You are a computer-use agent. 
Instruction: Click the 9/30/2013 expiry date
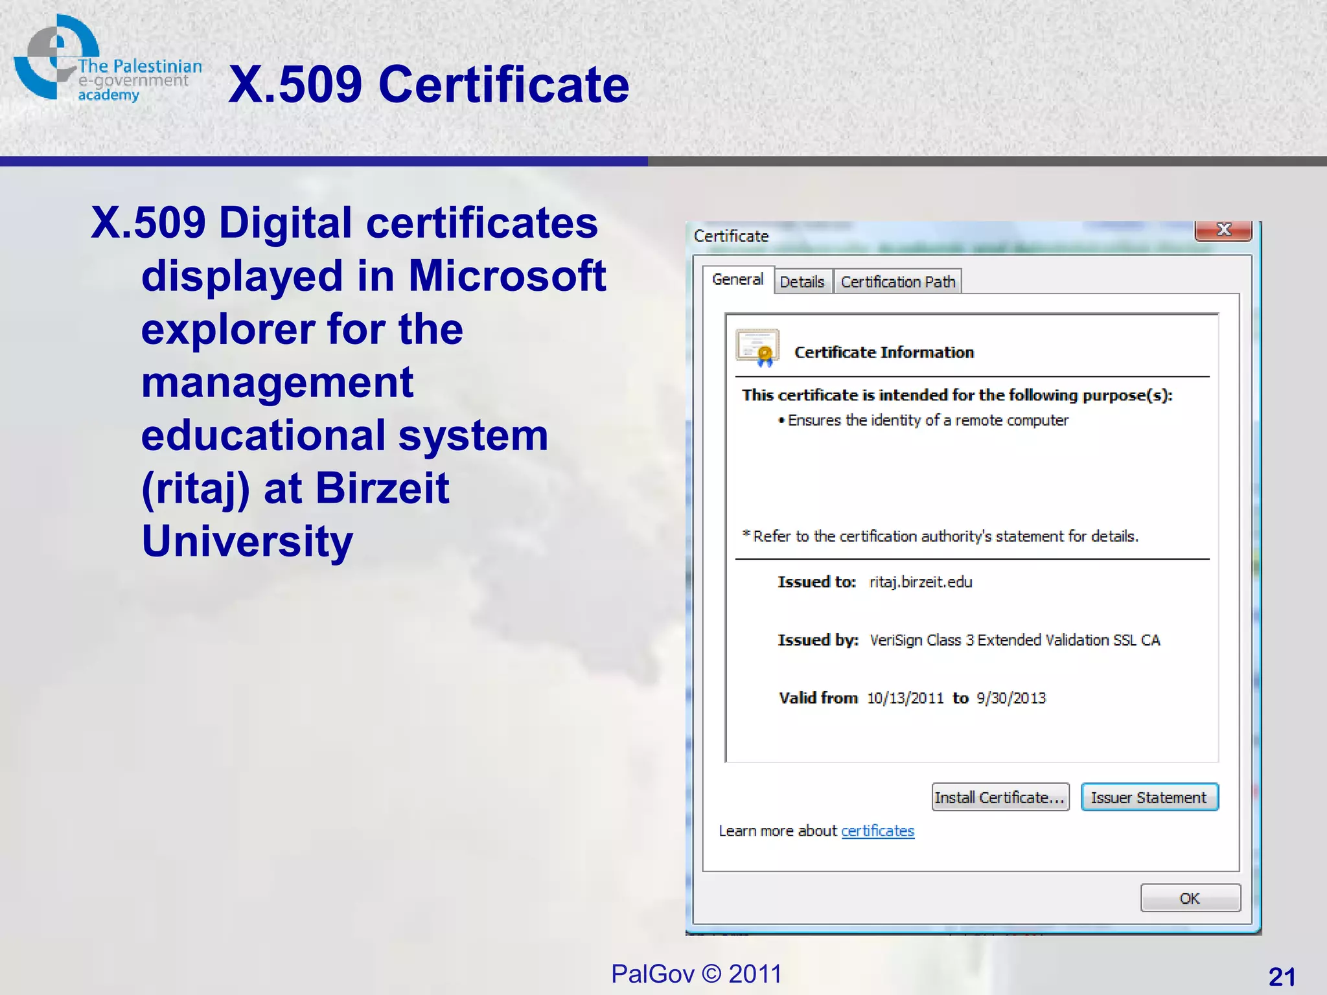pos(1011,698)
